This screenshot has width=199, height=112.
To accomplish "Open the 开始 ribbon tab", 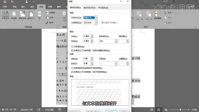I will [14, 7].
